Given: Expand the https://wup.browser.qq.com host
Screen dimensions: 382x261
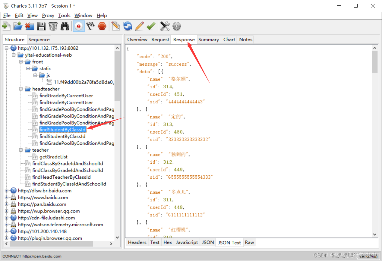Looking at the screenshot, I should tap(6, 211).
